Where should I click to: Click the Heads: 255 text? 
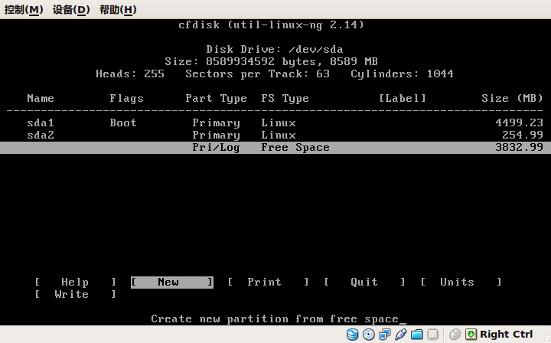click(130, 73)
